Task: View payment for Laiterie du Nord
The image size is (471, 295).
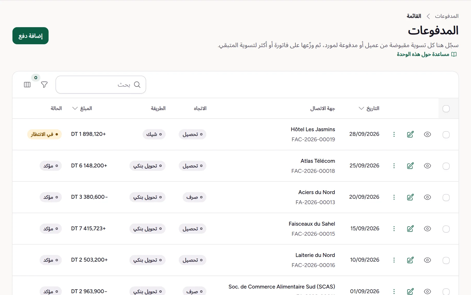Action: click(x=427, y=260)
